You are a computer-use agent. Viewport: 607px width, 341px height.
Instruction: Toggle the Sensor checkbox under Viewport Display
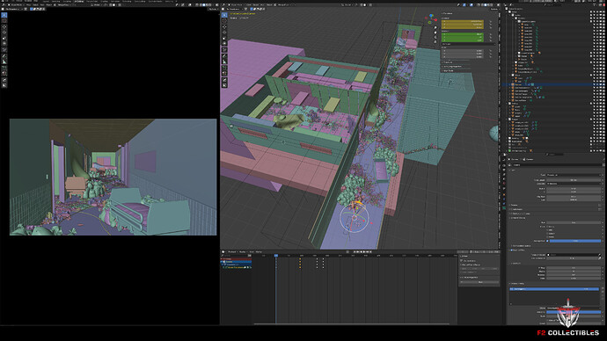[547, 234]
